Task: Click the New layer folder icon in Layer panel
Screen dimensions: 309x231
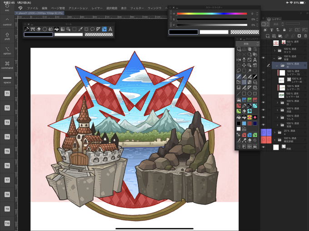Action: tap(280, 36)
